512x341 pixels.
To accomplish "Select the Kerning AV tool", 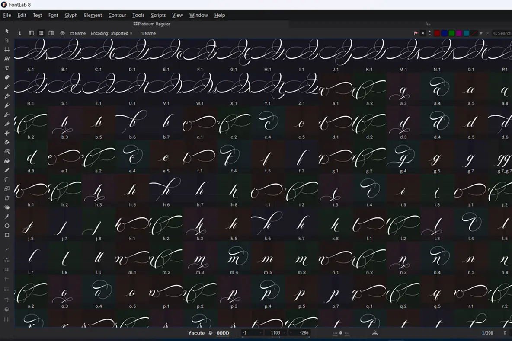I will click(6, 59).
